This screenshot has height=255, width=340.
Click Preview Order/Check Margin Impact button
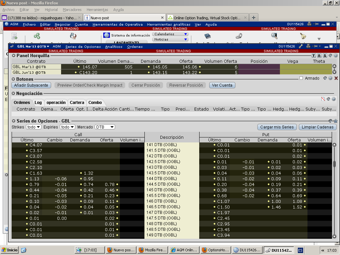(90, 85)
